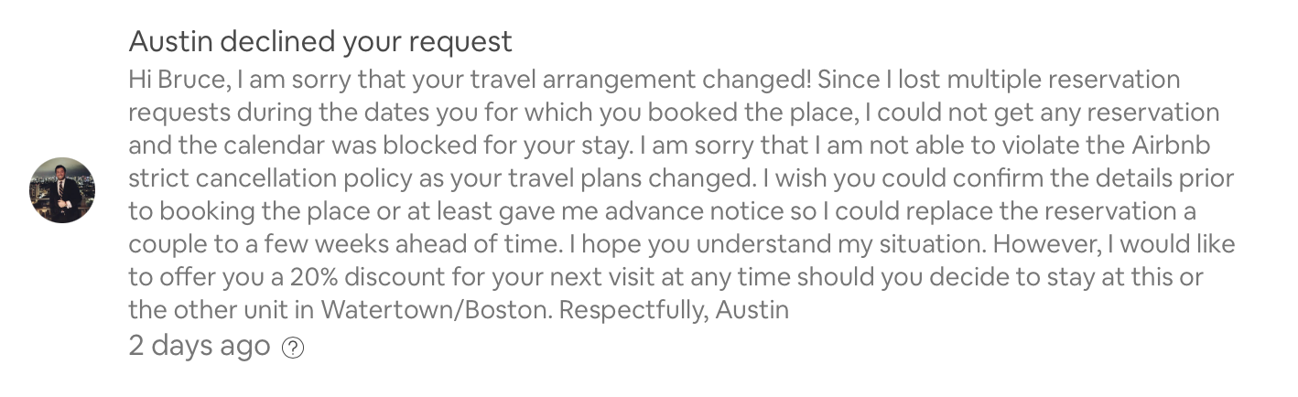Click the "2 days ago" timestamp
Viewport: 1298px width, 397px height.
pyautogui.click(x=200, y=346)
